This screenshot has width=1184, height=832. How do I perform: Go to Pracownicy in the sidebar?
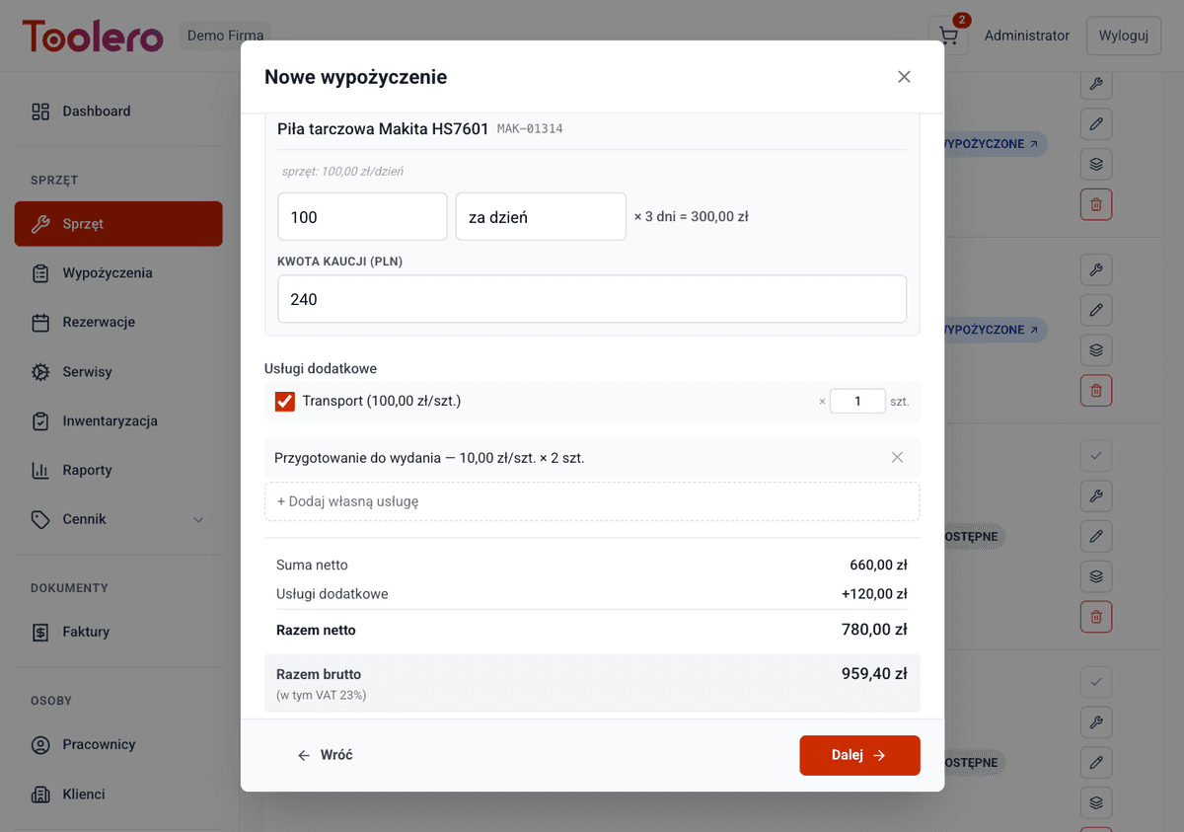tap(98, 745)
